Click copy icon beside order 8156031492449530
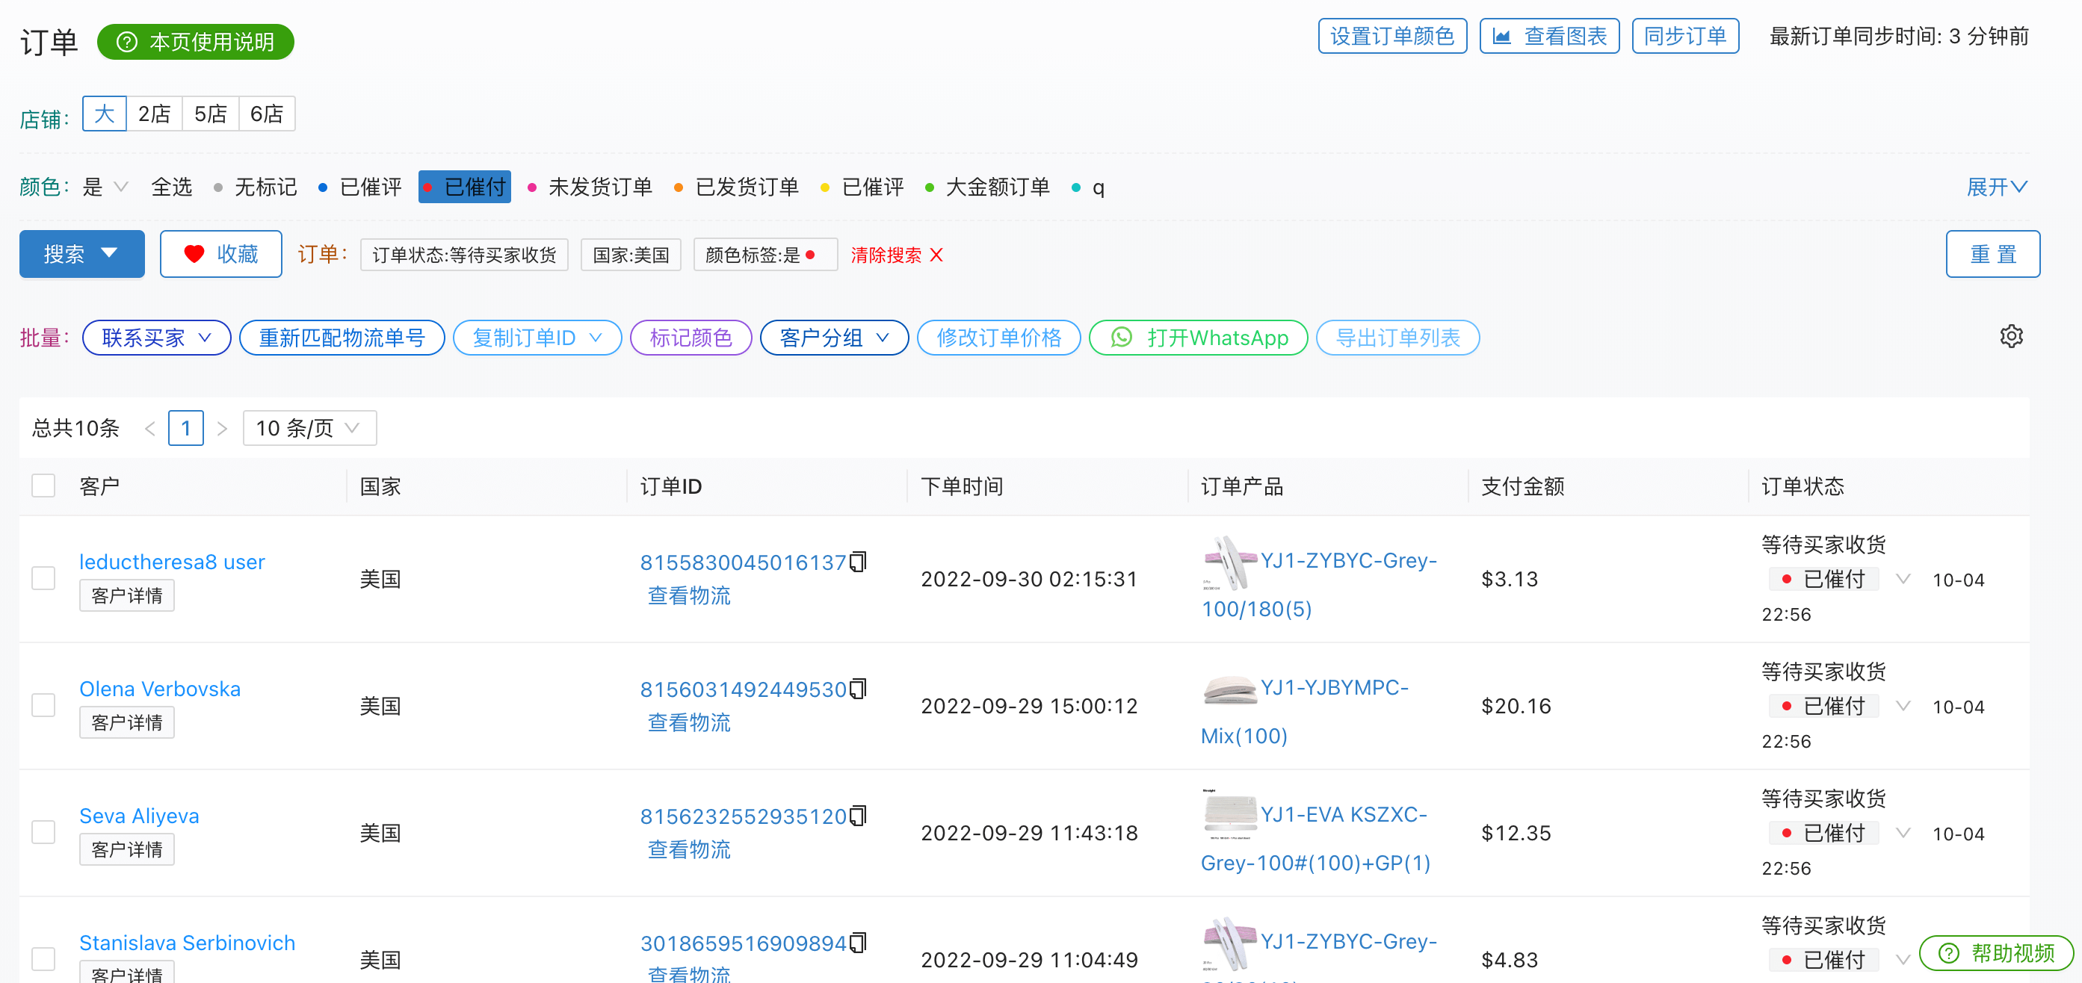Viewport: 2082px width, 983px height. click(859, 688)
